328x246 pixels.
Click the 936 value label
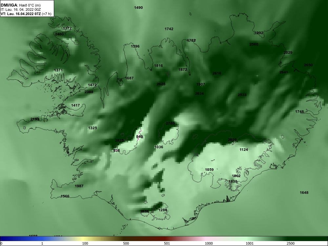[x=116, y=151]
